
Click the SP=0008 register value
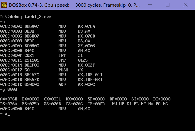96,99
